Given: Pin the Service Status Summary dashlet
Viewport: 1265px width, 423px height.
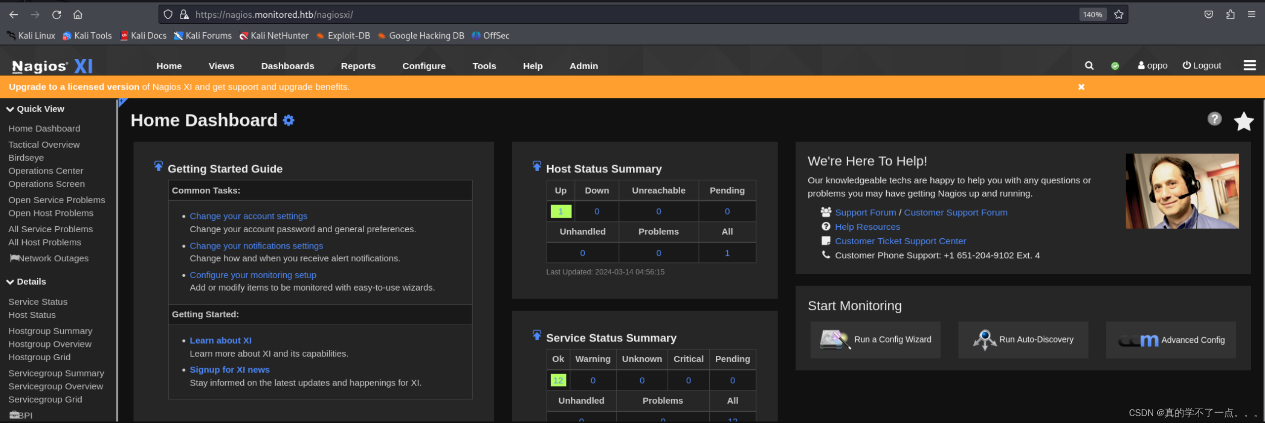Looking at the screenshot, I should [x=537, y=335].
